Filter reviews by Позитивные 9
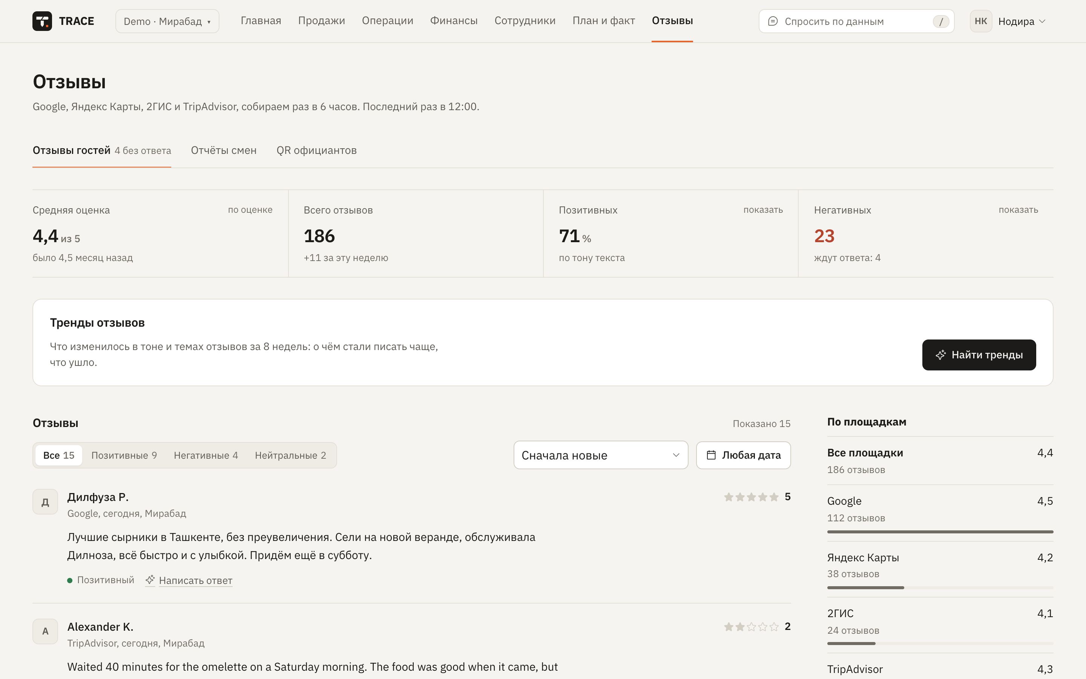 pyautogui.click(x=124, y=455)
